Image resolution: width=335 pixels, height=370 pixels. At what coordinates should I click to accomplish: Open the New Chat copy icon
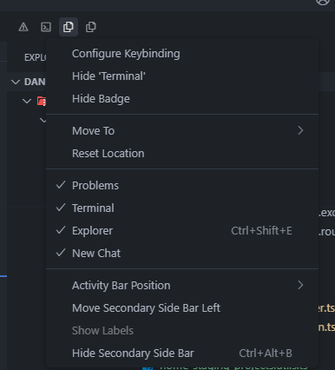point(91,27)
